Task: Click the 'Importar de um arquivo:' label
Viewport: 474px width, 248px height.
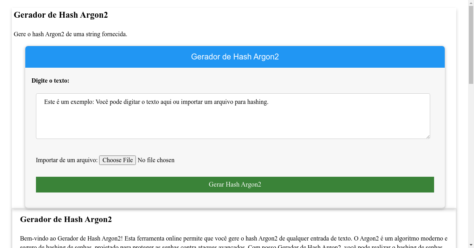Action: coord(66,160)
